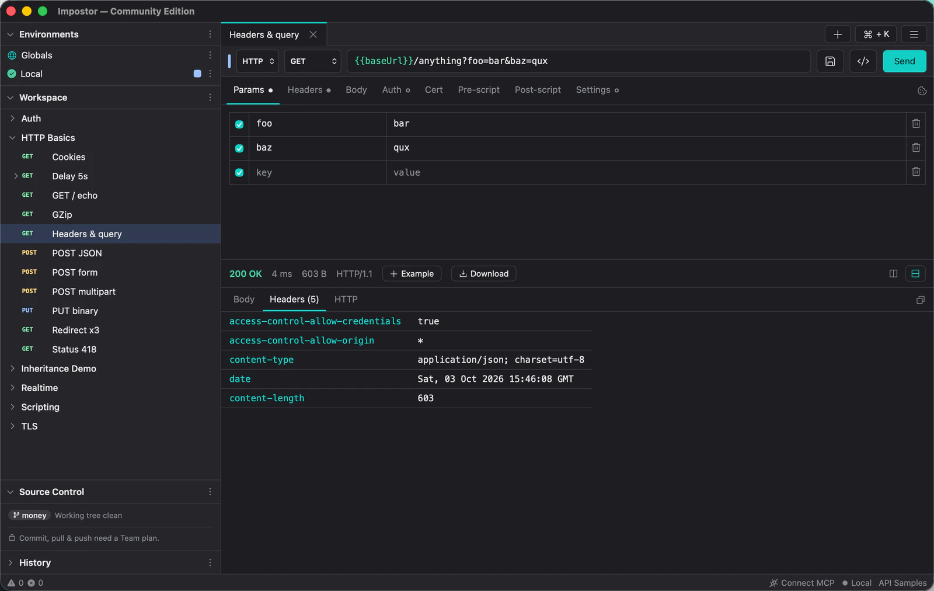934x591 pixels.
Task: Open History section options menu
Action: tap(210, 562)
